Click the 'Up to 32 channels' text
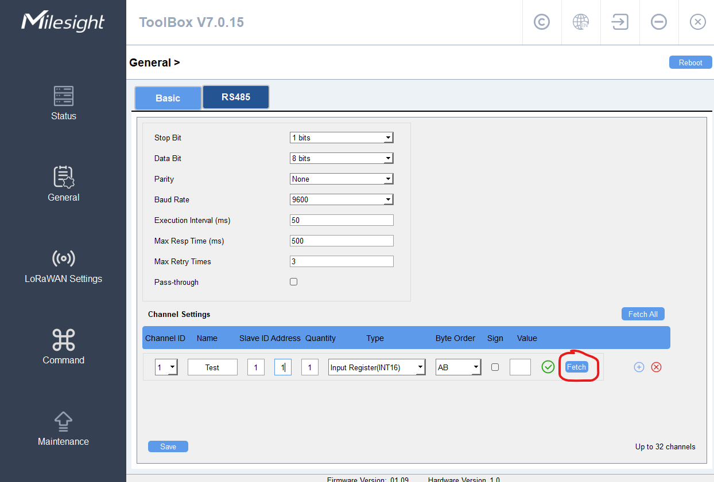This screenshot has width=714, height=482. [665, 446]
